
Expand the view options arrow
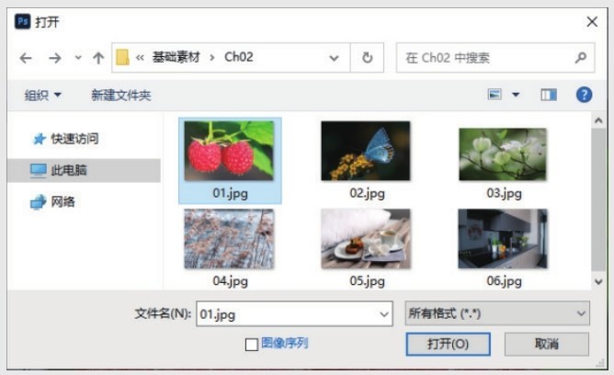pyautogui.click(x=516, y=95)
